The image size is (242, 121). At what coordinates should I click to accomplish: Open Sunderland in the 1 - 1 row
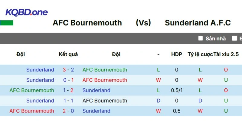pos(40,101)
